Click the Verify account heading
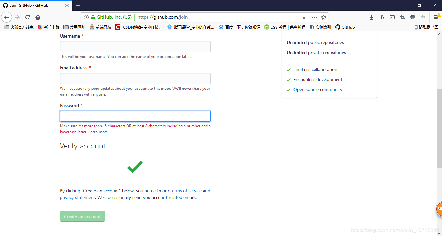Screen dimensions: 442x236 pyautogui.click(x=83, y=146)
